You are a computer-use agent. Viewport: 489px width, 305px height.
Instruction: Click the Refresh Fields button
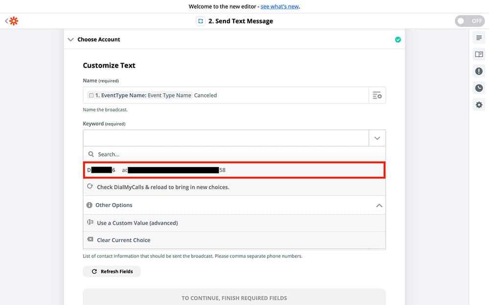(111, 271)
